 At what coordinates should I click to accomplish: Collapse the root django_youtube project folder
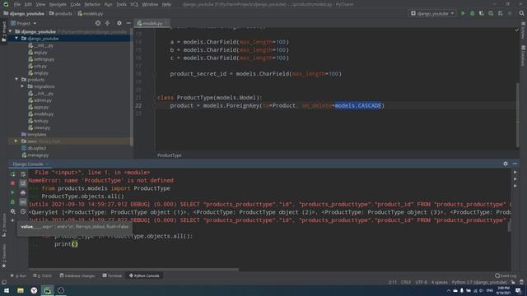tap(11, 31)
